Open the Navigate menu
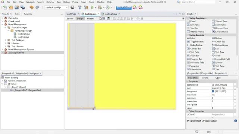Image resolution: width=239 pixels, height=134 pixels. 31,2
